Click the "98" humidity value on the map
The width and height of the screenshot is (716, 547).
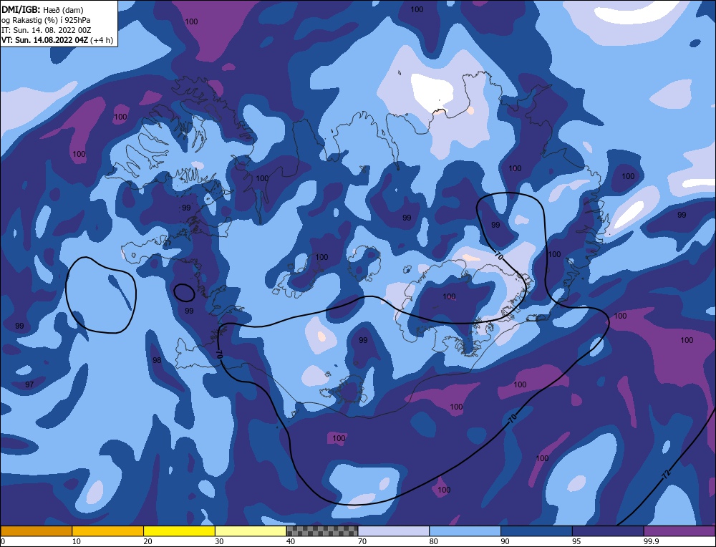pyautogui.click(x=157, y=360)
